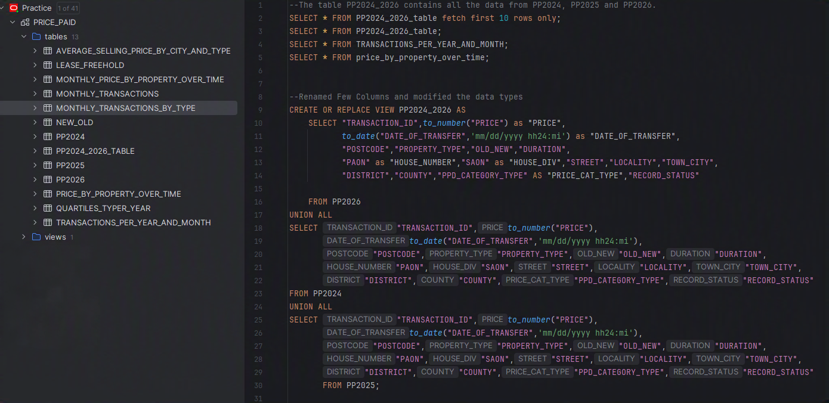
Task: Select the MONTHLY_TRANSACTIONS_BY_TYPE table
Action: click(x=119, y=108)
